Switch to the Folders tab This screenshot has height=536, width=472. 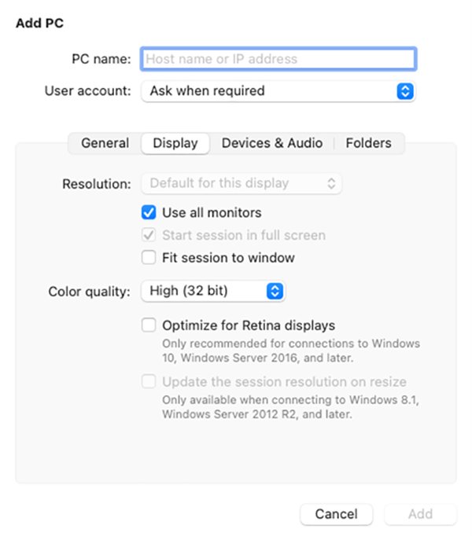[368, 143]
